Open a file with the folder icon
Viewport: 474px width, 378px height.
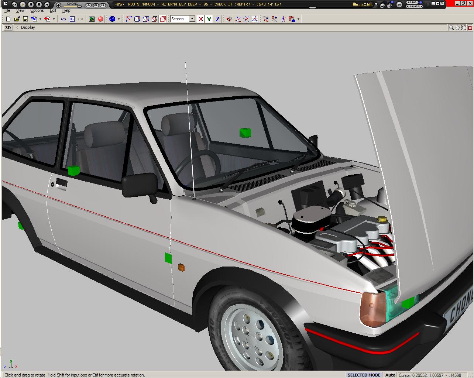point(17,19)
